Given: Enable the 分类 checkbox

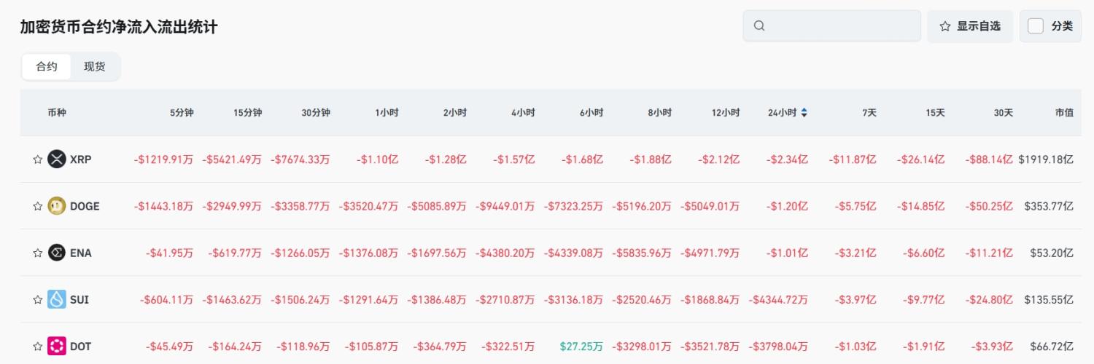Looking at the screenshot, I should point(1036,26).
